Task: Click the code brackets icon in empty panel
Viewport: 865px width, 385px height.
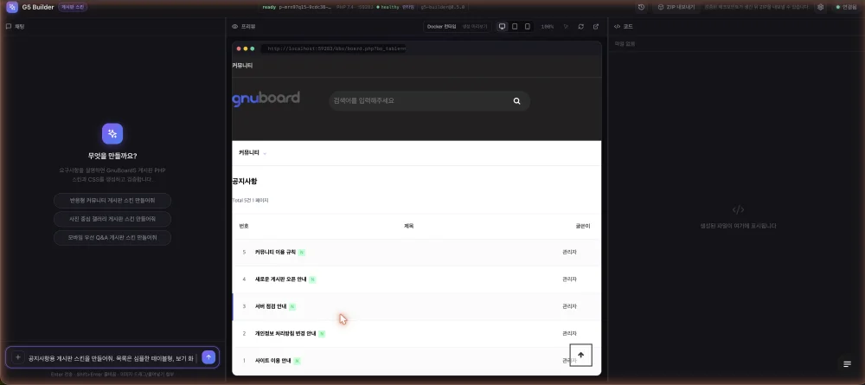Action: (x=738, y=209)
